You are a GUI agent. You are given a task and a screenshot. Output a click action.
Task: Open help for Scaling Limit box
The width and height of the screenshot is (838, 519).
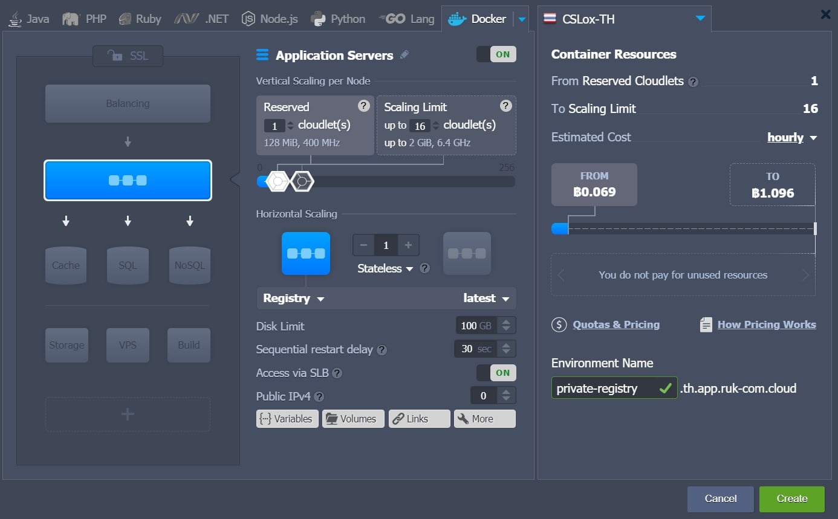pos(506,106)
